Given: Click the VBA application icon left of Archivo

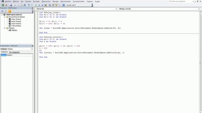Looking at the screenshot, I should [x=3, y=1].
